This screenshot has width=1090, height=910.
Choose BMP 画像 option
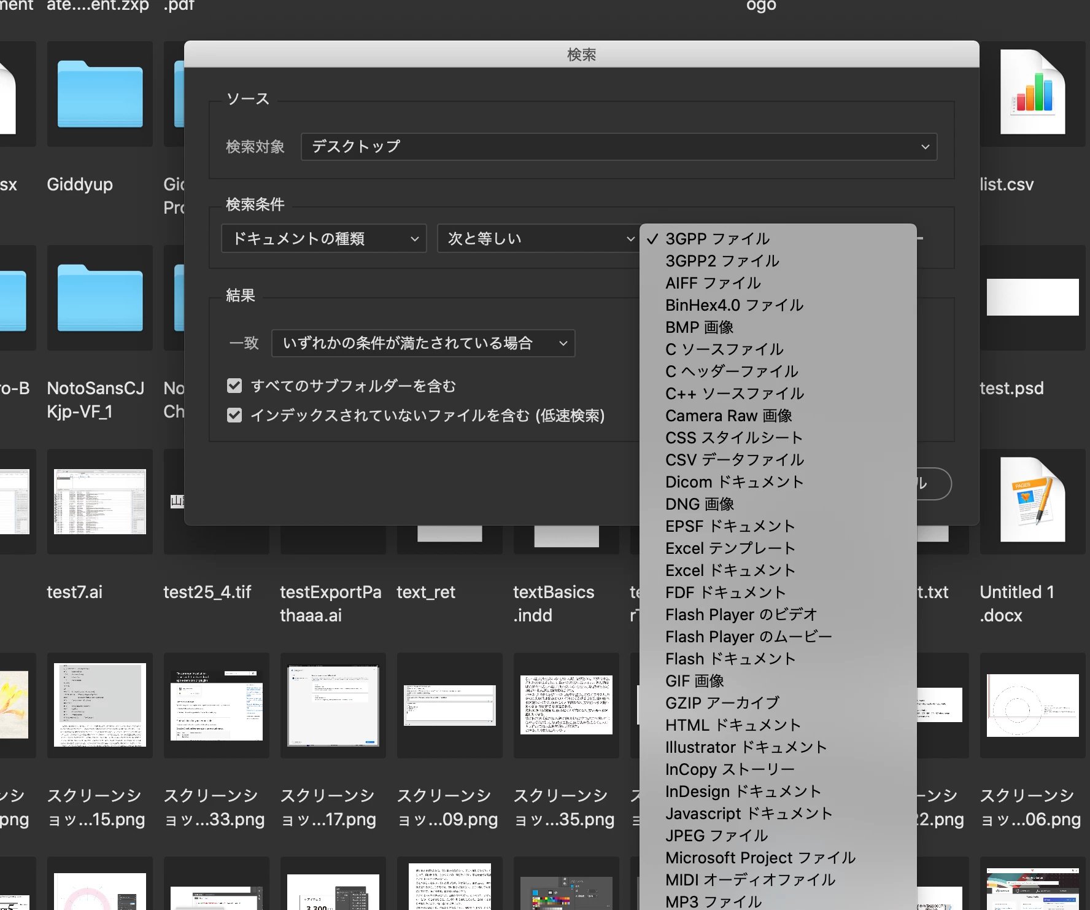coord(778,327)
